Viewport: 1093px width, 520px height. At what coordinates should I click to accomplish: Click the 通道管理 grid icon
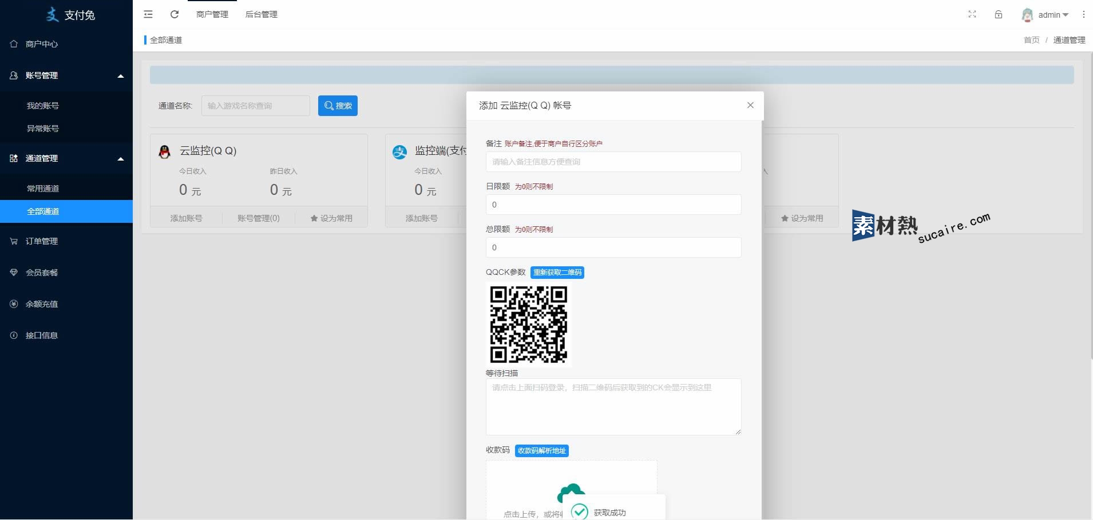click(14, 158)
